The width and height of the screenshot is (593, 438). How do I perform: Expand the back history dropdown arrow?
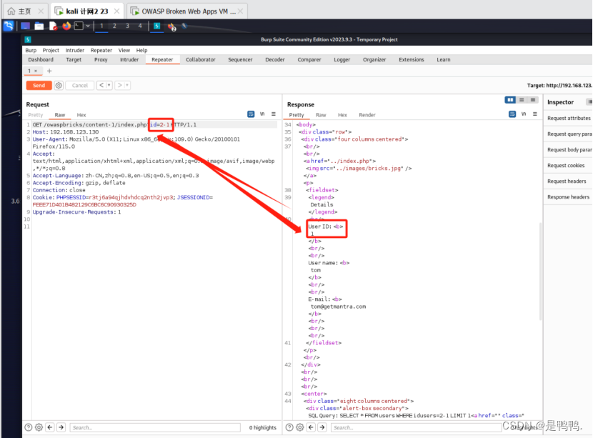[x=109, y=86]
